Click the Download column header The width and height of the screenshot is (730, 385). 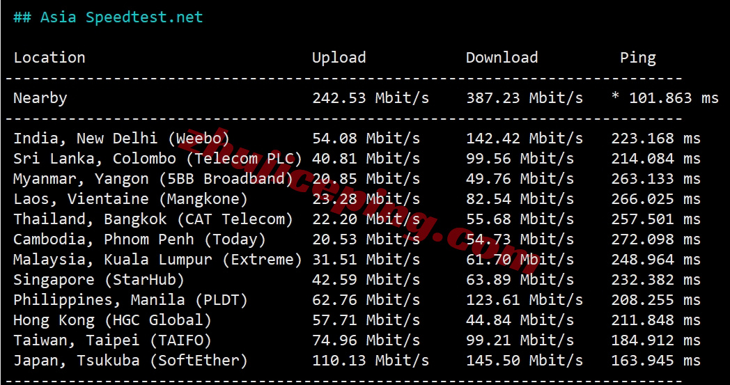(502, 58)
